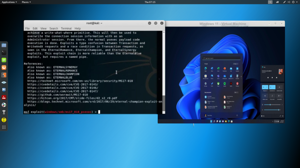300x168 pixels.
Task: Open the Files folder icon in dock
Action: (x=4, y=45)
